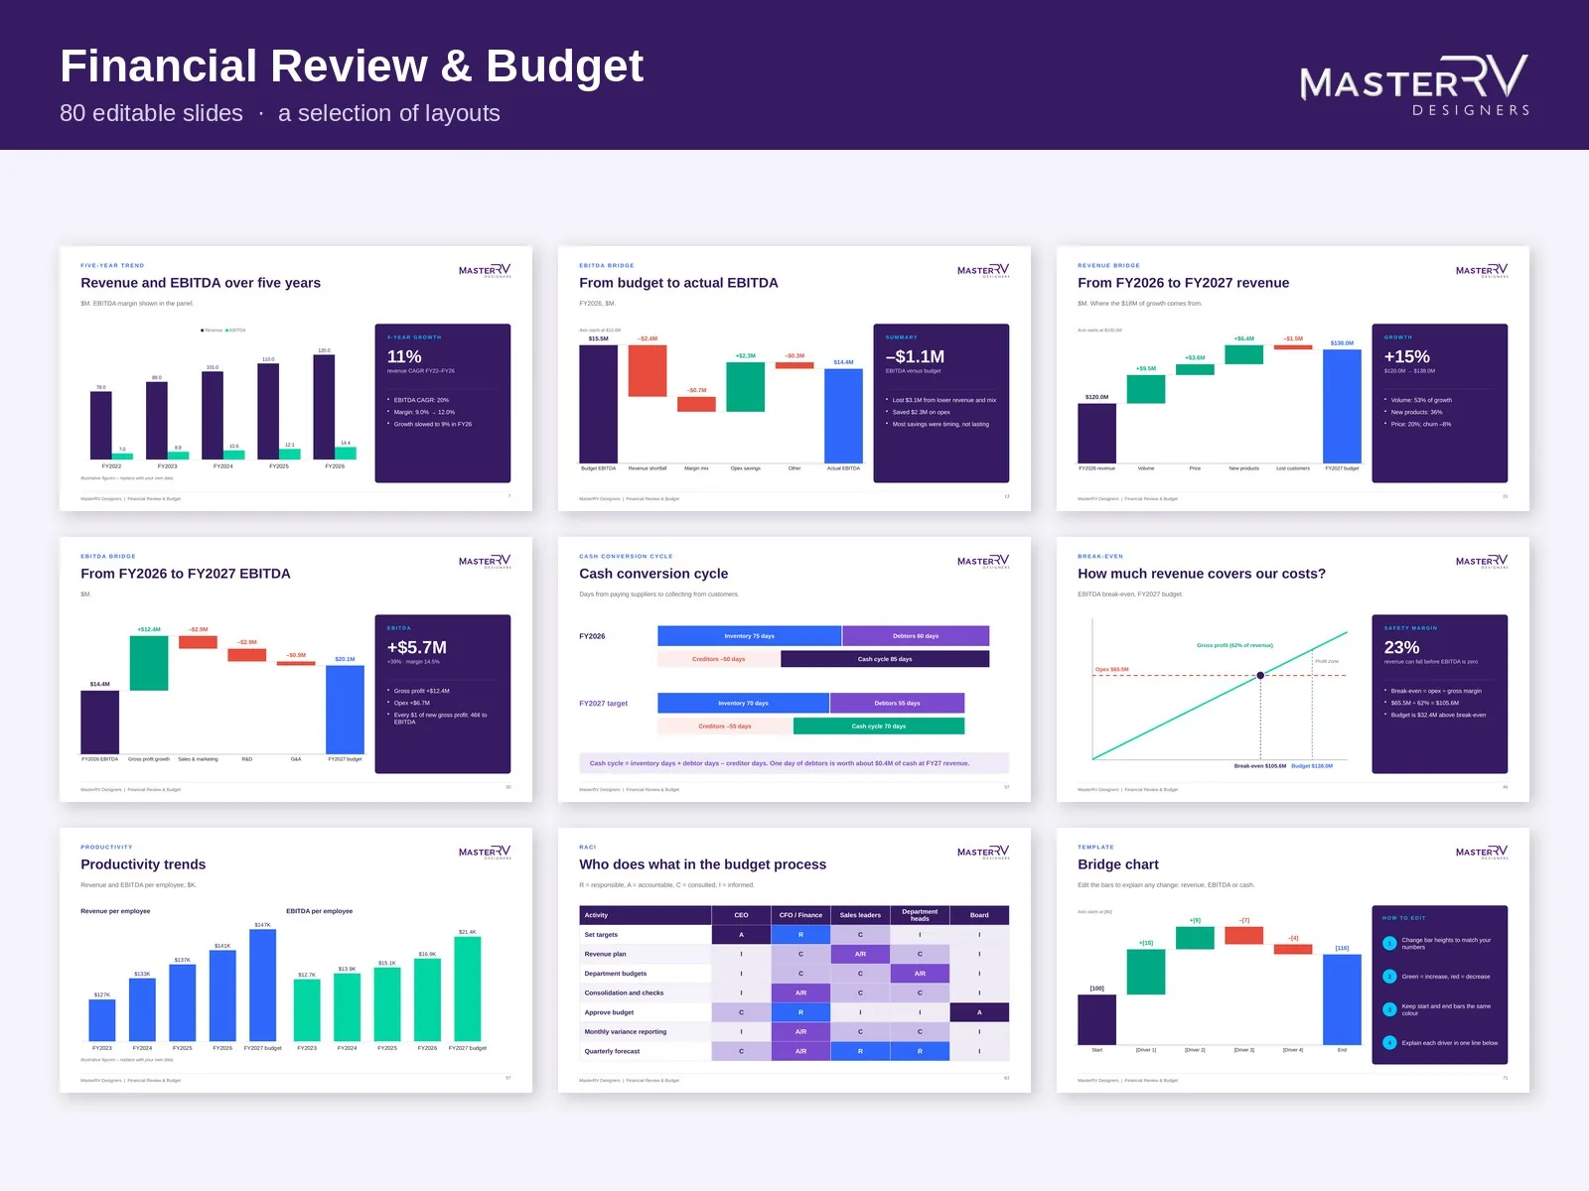Click the Board column header
Screen dimensions: 1589x1191
tap(979, 915)
